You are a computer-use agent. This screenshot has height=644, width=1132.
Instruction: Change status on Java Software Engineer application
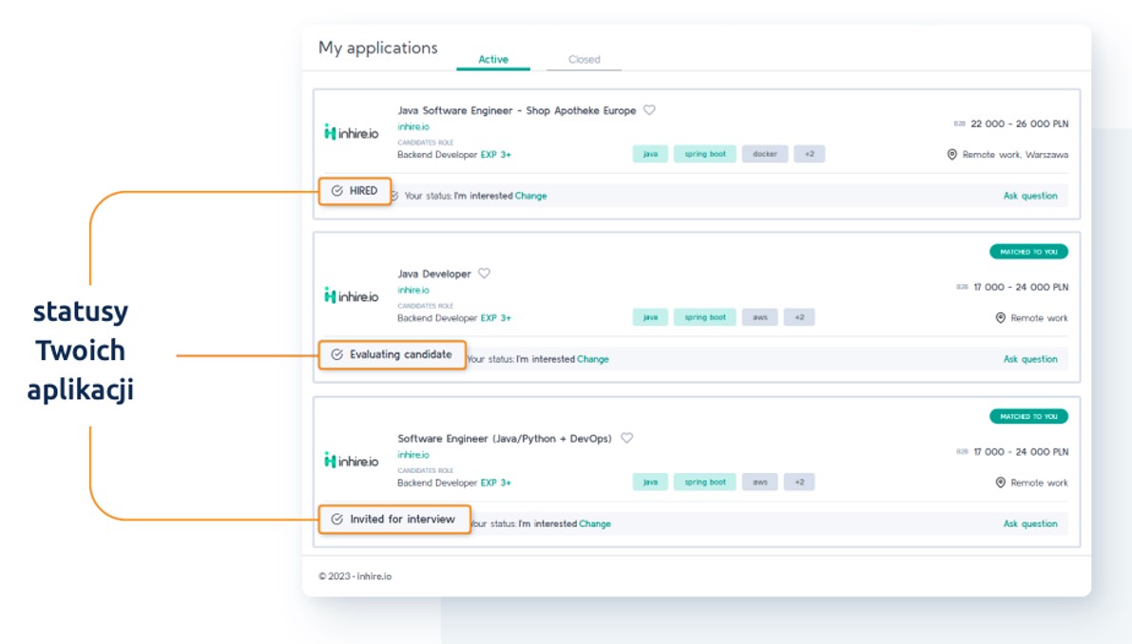point(530,196)
